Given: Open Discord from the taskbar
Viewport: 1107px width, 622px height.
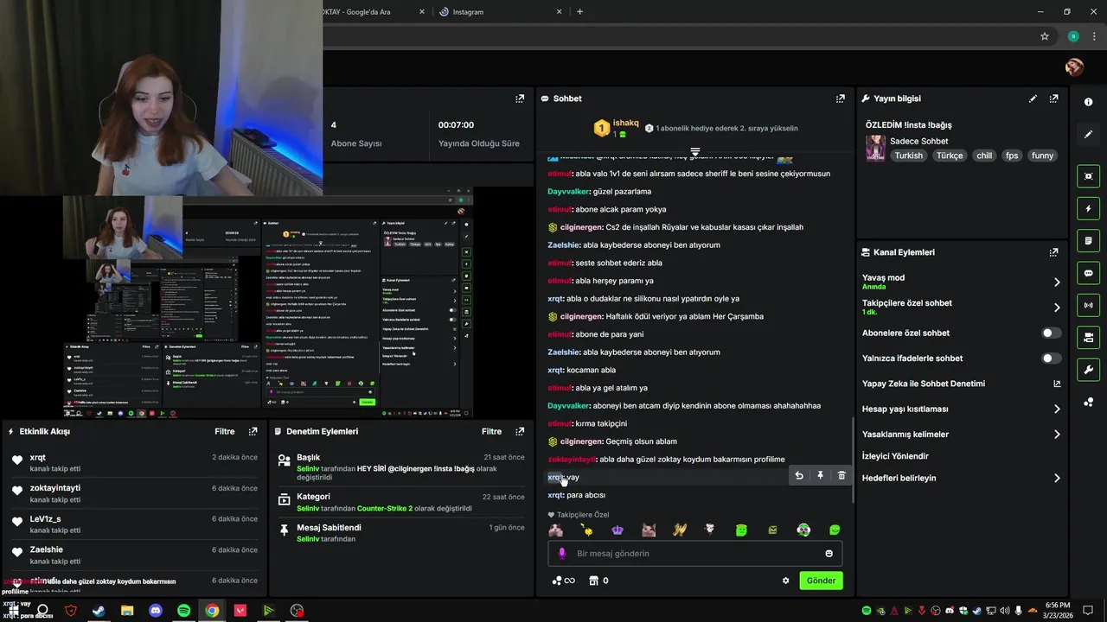Looking at the screenshot, I should coord(156,610).
